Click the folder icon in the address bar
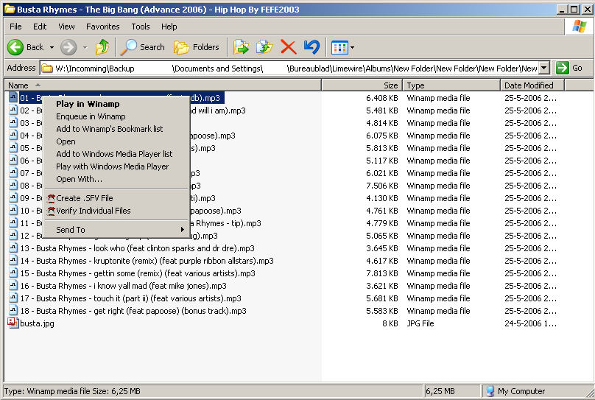Viewport: 595px width, 400px height. tap(47, 69)
